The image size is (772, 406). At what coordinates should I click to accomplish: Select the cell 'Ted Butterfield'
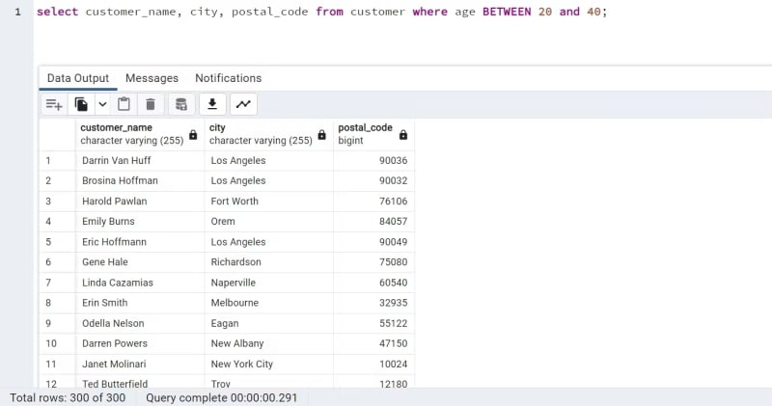tap(140, 382)
